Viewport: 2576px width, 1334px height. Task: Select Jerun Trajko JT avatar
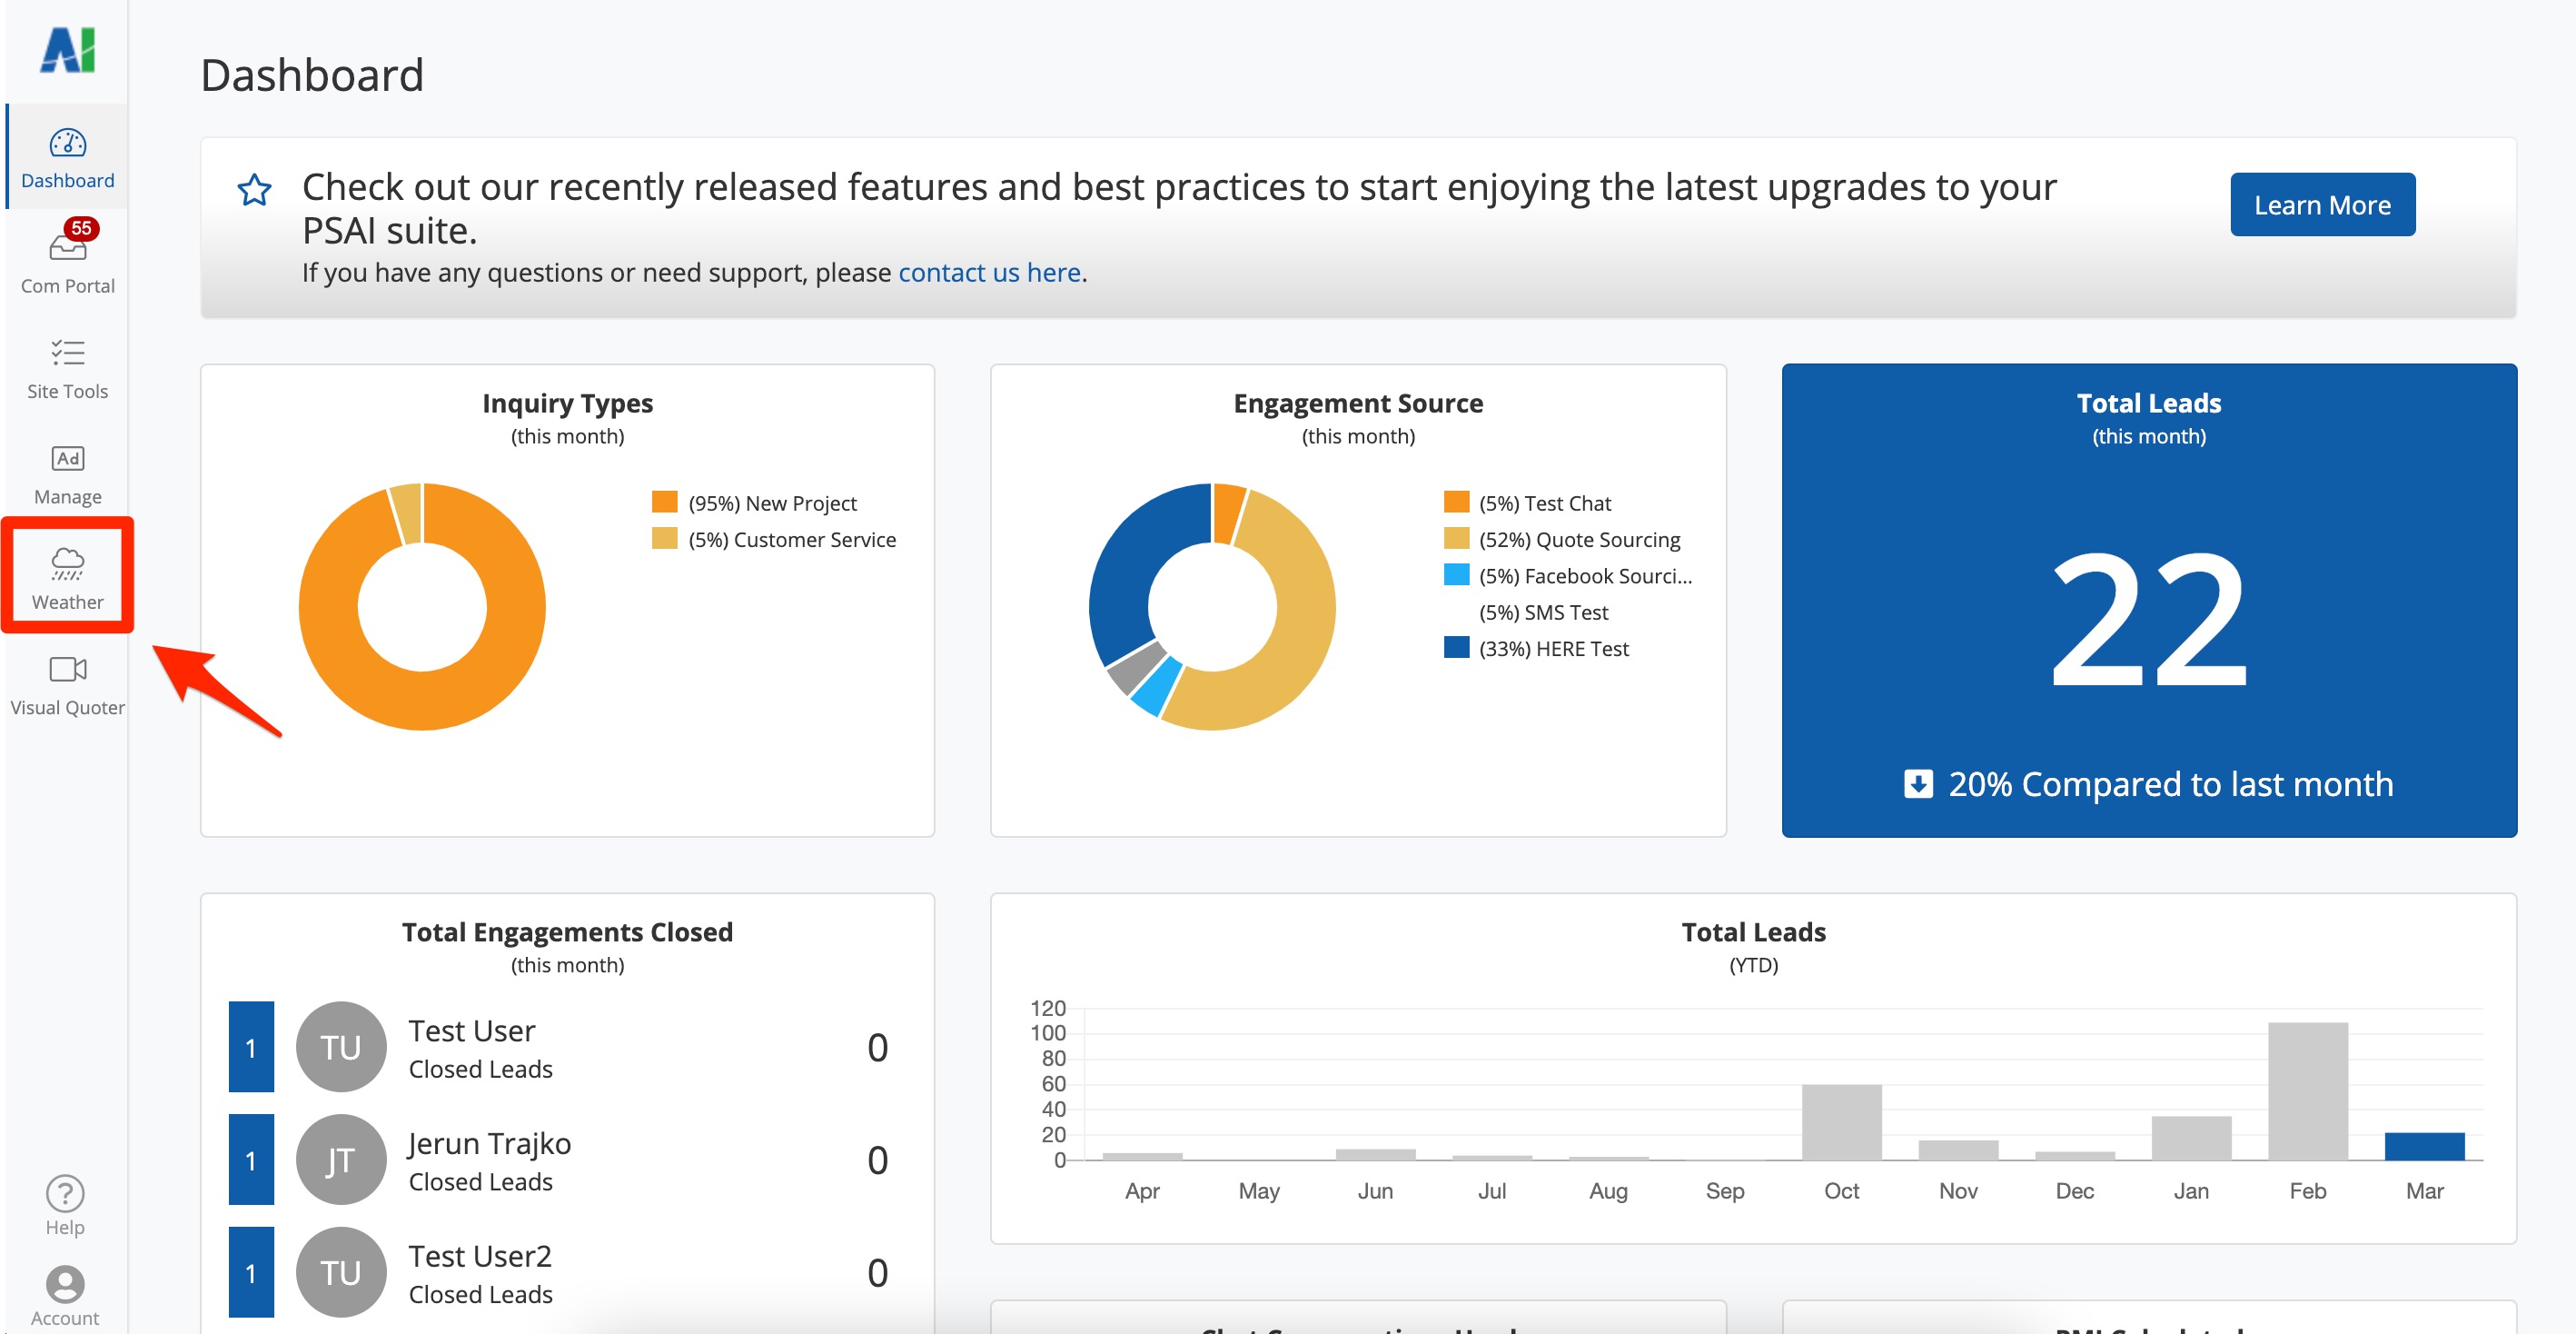(340, 1160)
